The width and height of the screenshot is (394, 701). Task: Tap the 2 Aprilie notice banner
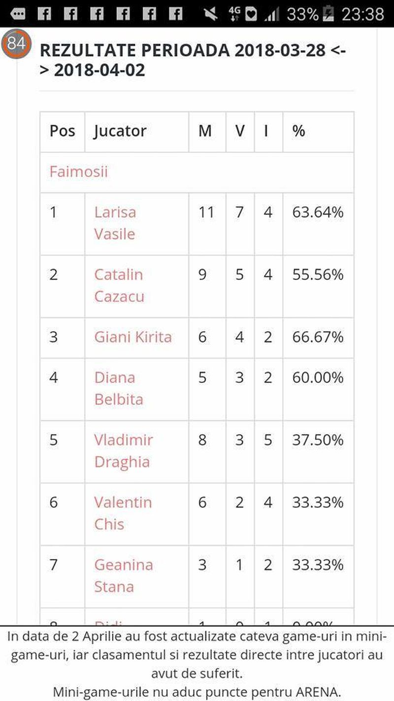pyautogui.click(x=197, y=663)
